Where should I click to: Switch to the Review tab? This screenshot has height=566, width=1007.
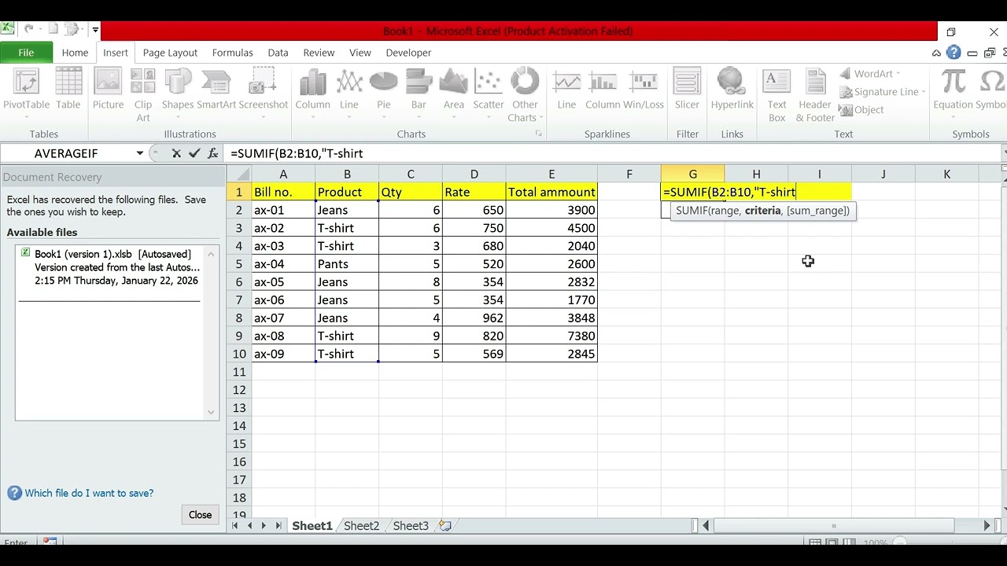tap(319, 53)
